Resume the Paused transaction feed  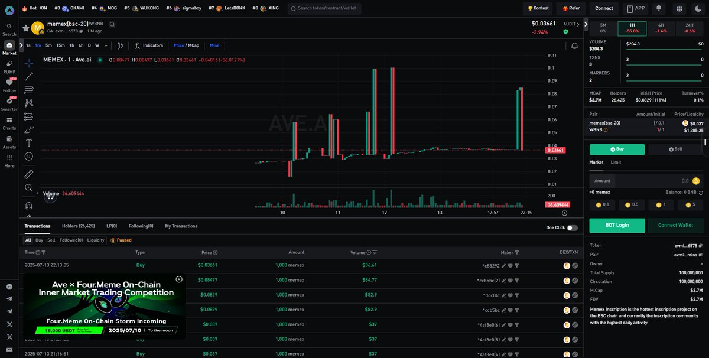(121, 240)
